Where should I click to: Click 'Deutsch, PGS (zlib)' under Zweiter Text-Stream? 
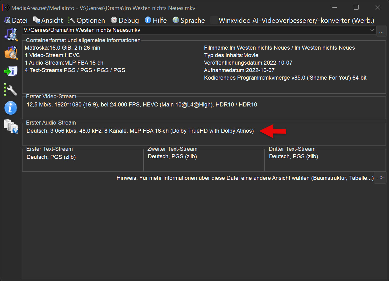click(x=172, y=156)
